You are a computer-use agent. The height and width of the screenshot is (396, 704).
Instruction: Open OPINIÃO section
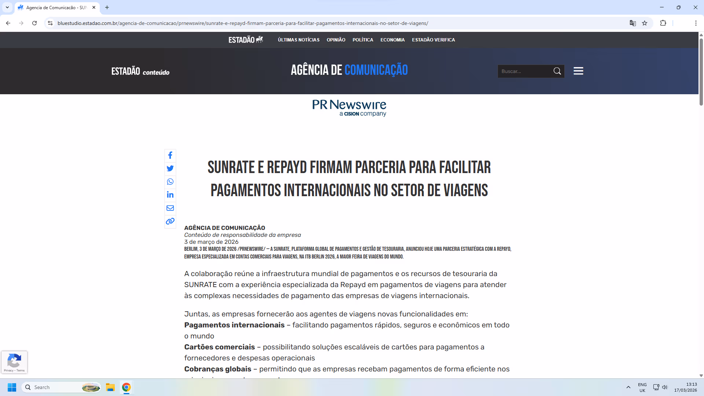pyautogui.click(x=336, y=40)
